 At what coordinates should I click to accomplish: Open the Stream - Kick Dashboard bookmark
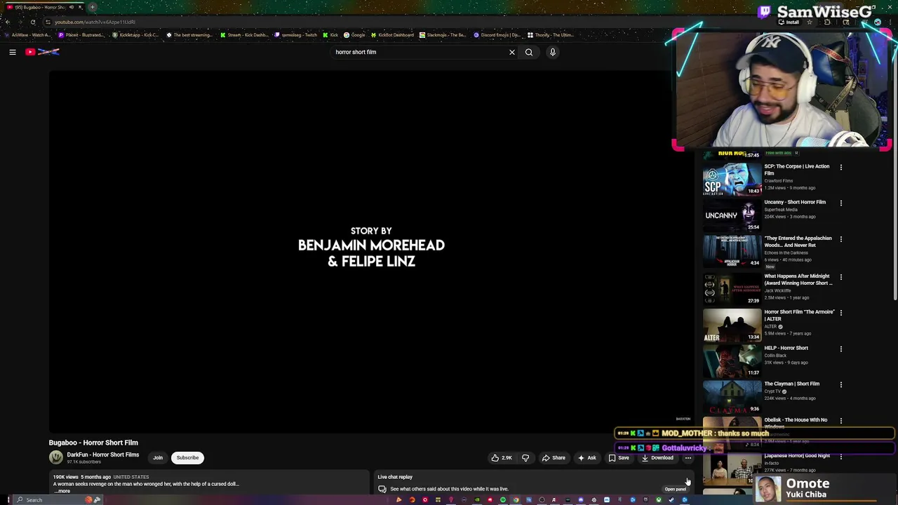(245, 35)
